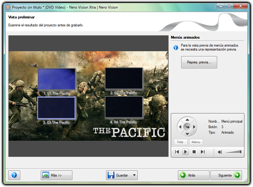The width and height of the screenshot is (253, 187).
Task: Stop playback with the stop button
Action: [x=194, y=152]
